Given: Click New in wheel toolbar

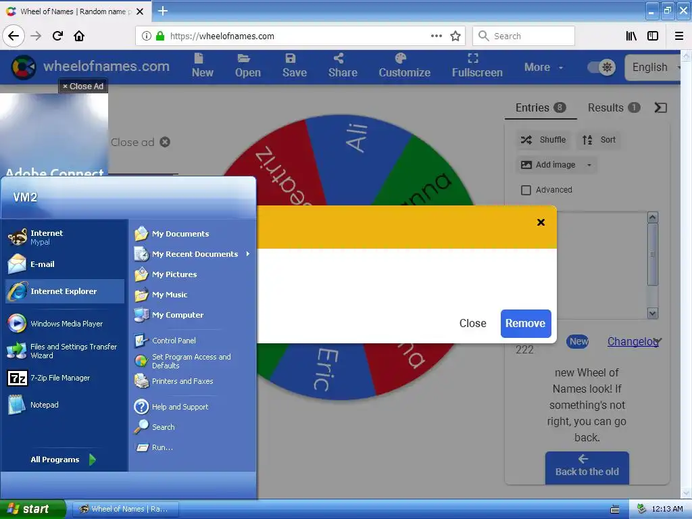Looking at the screenshot, I should point(203,66).
